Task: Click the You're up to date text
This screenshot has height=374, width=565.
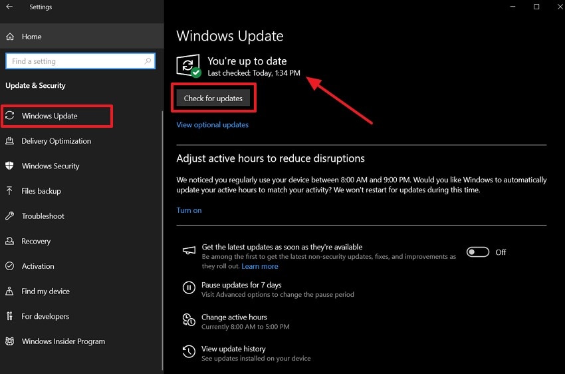Action: point(247,61)
